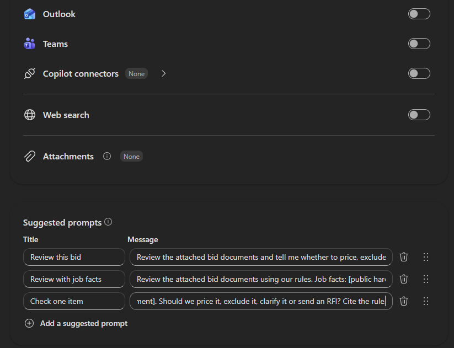Edit the Review this bid message field
Viewport: 454px width, 348px height.
(261, 257)
